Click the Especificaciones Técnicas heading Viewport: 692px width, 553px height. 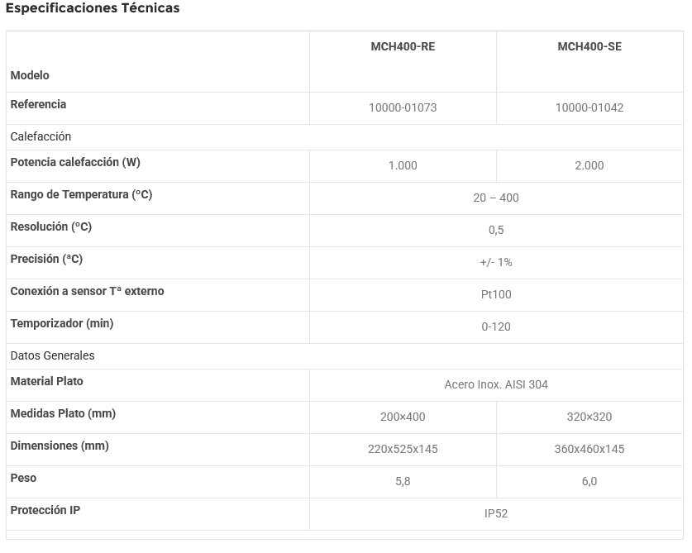click(x=93, y=8)
